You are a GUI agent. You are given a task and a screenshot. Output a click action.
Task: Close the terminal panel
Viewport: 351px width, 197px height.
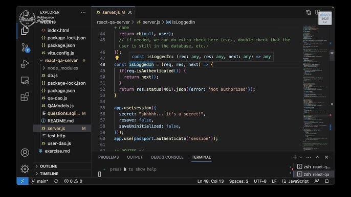326,157
